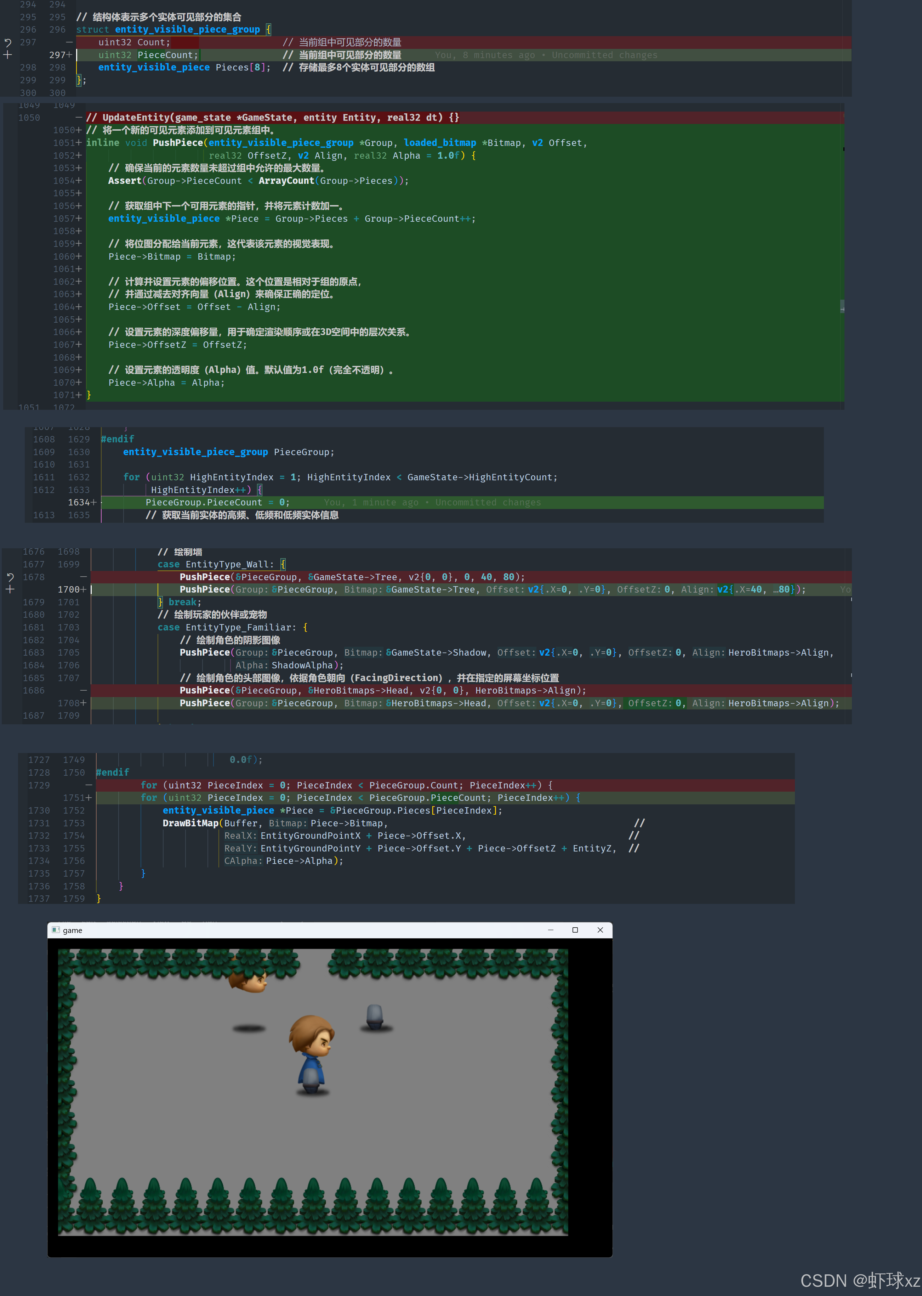This screenshot has height=1296, width=922.
Task: Click blame note 'You, 1 minute ago'
Action: pyautogui.click(x=371, y=503)
